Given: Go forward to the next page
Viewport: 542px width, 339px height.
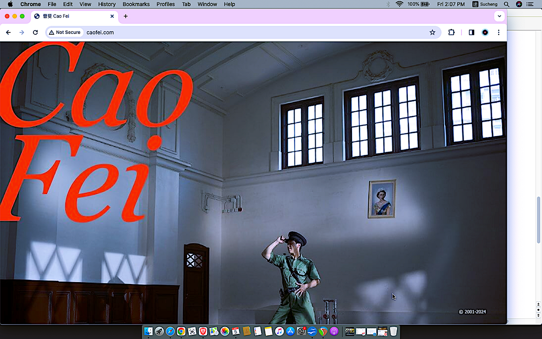Looking at the screenshot, I should pos(22,32).
